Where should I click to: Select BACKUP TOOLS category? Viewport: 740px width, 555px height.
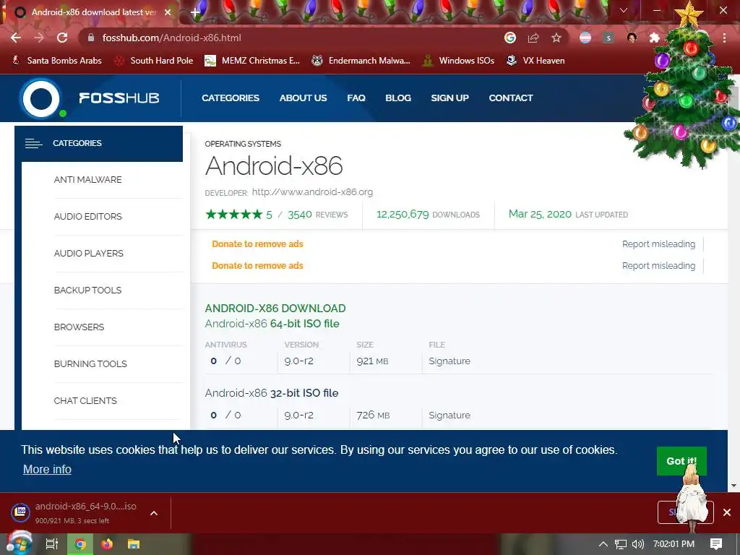[87, 290]
